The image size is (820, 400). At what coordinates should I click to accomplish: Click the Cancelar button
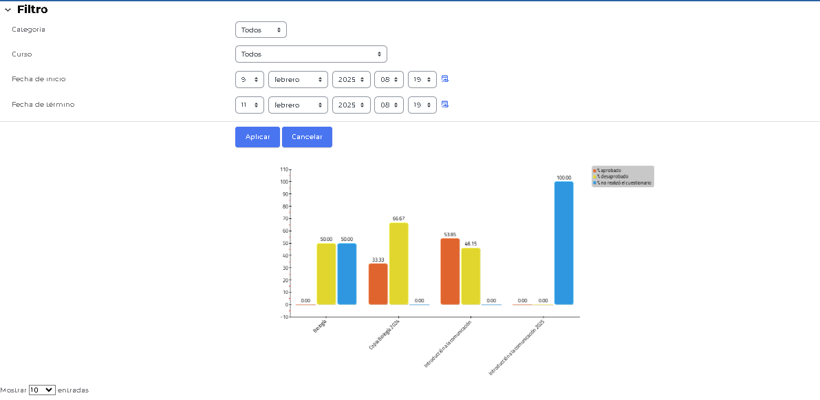[x=307, y=137]
